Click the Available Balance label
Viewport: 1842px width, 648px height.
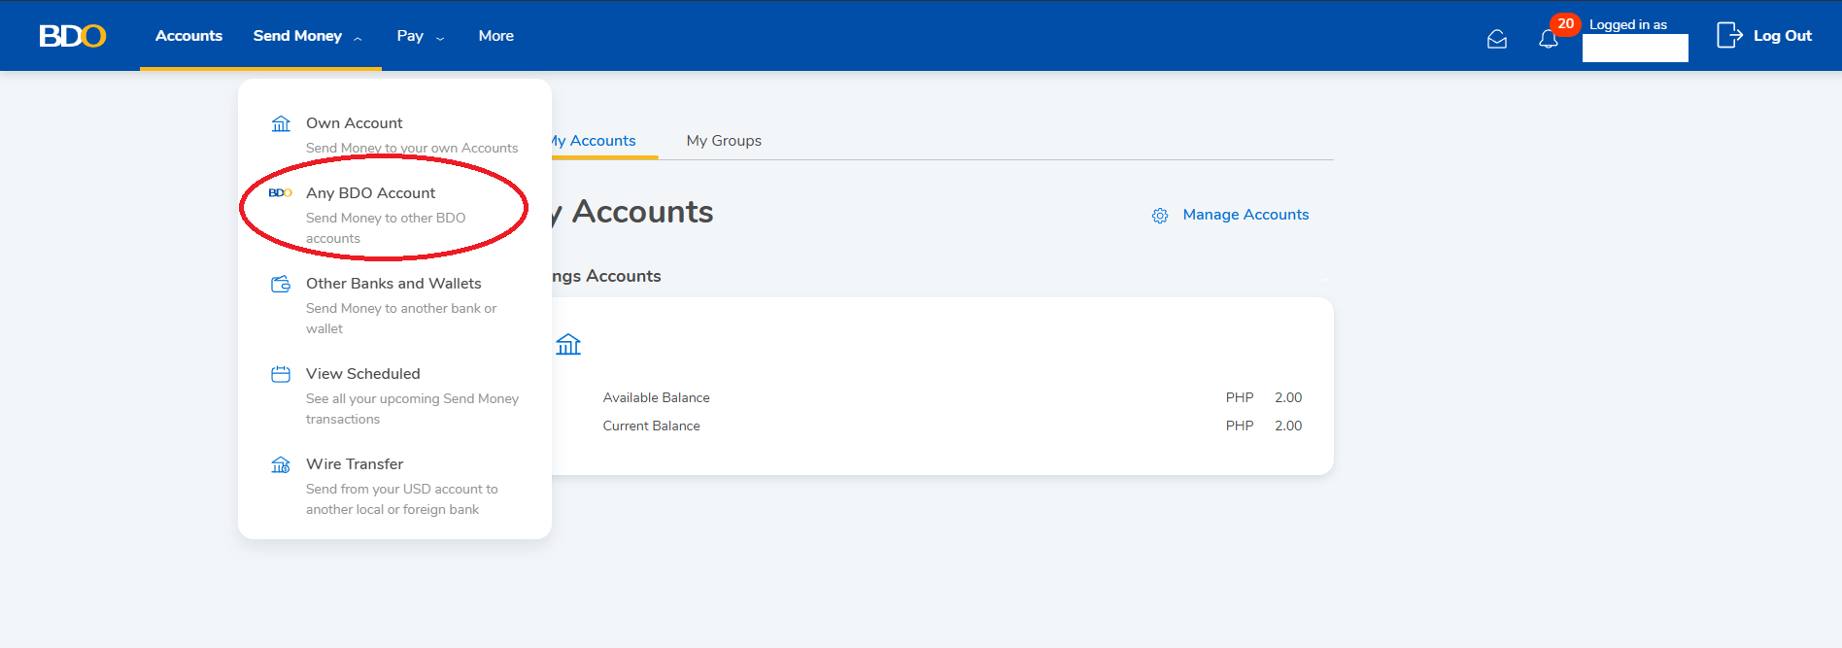point(656,397)
